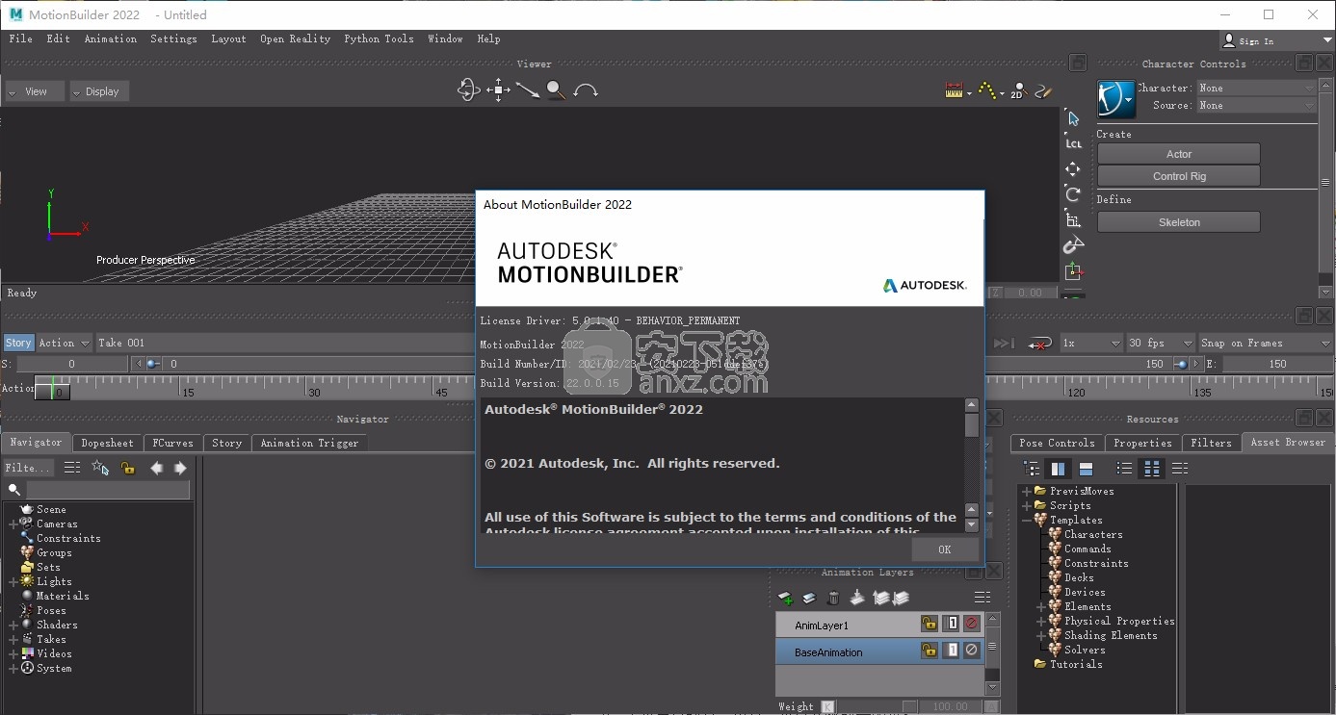Open the View dropdown in Viewer
Viewport: 1336px width, 715px height.
pos(35,91)
